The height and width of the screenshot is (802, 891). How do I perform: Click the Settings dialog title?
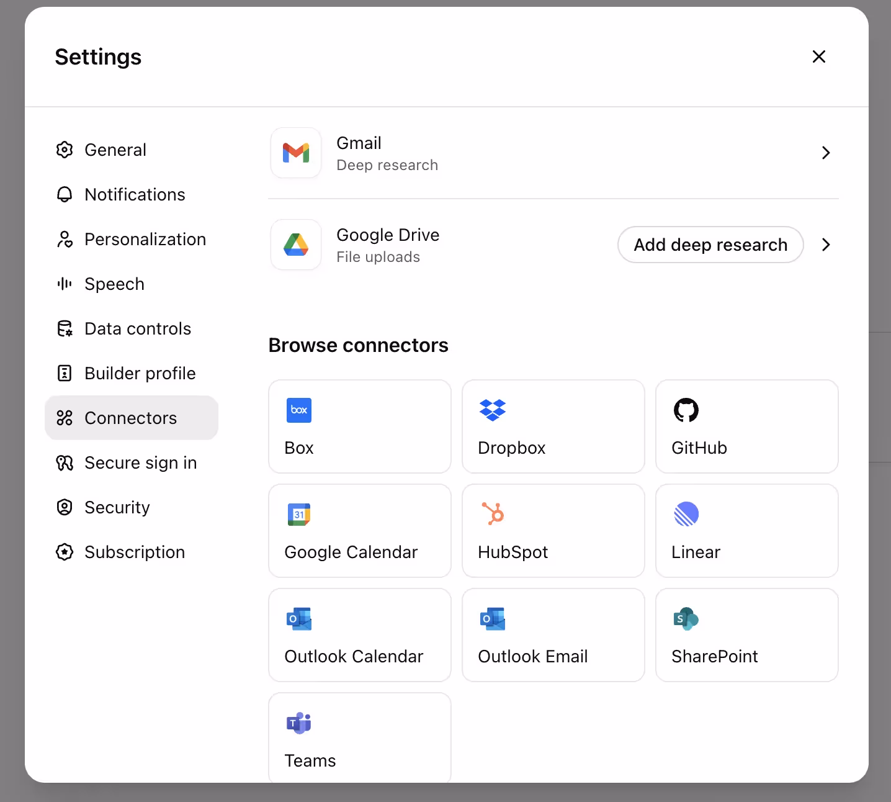98,57
